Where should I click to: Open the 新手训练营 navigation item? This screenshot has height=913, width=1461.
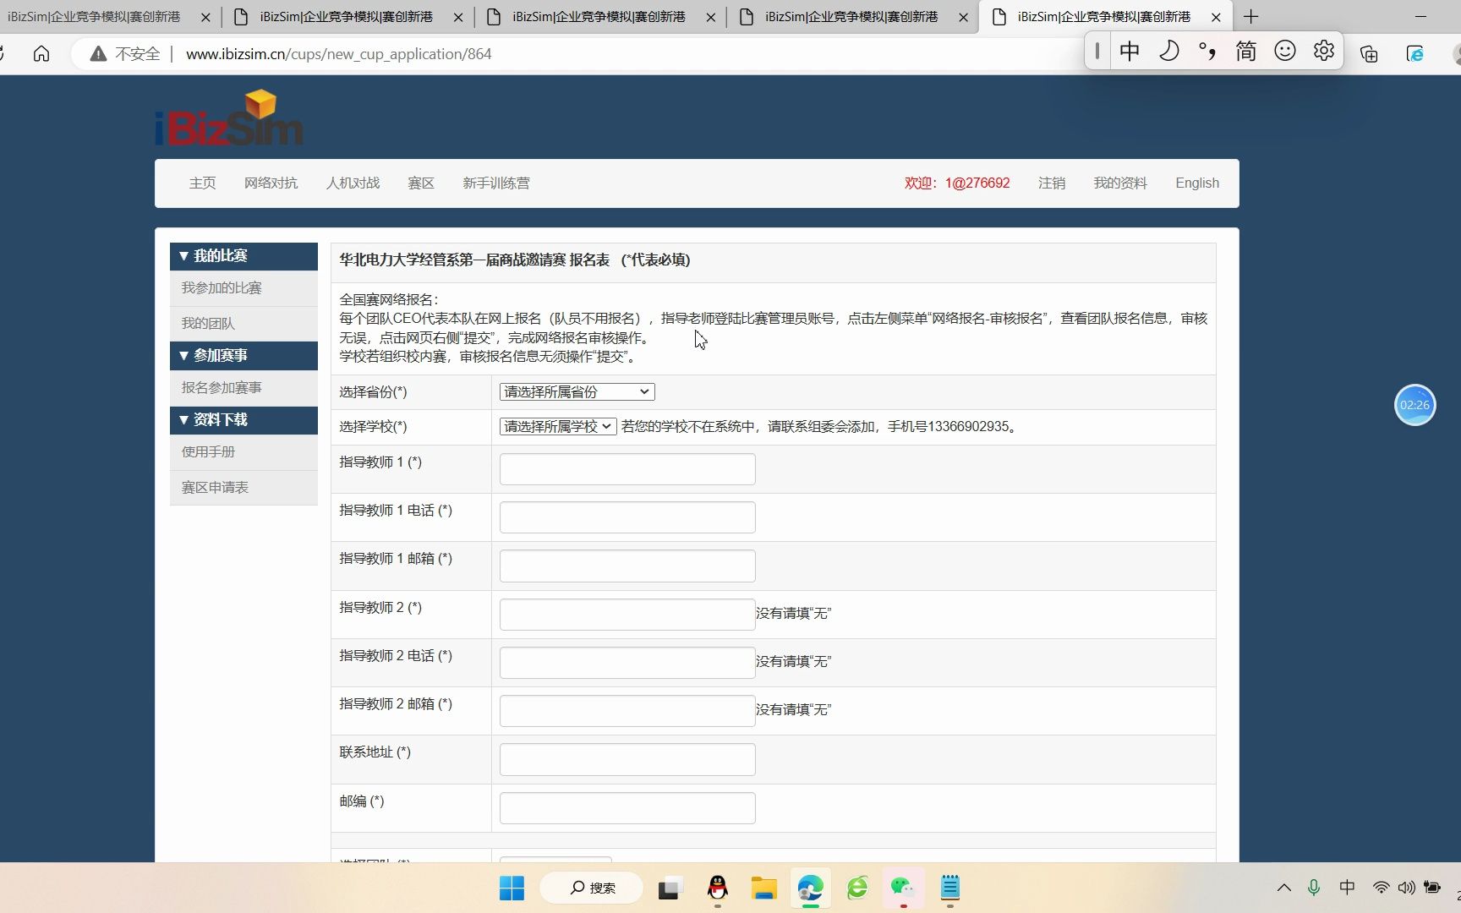[x=496, y=183]
